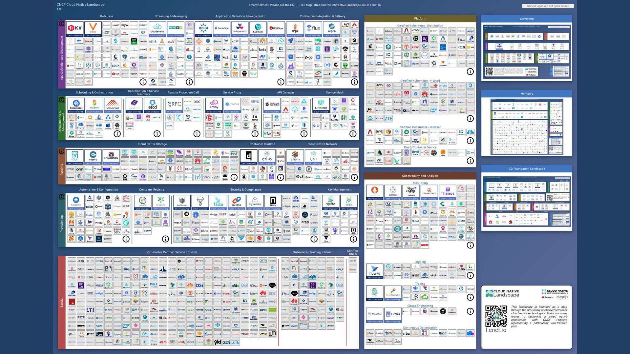Show info for Certified Kubernetes - Distribution
This screenshot has width=630, height=354.
coord(470,71)
